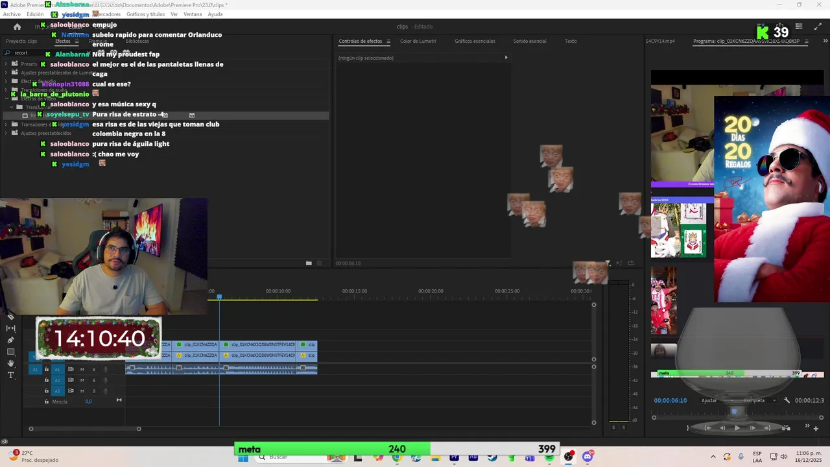Open Premiere Pro from the taskbar

tap(454, 457)
